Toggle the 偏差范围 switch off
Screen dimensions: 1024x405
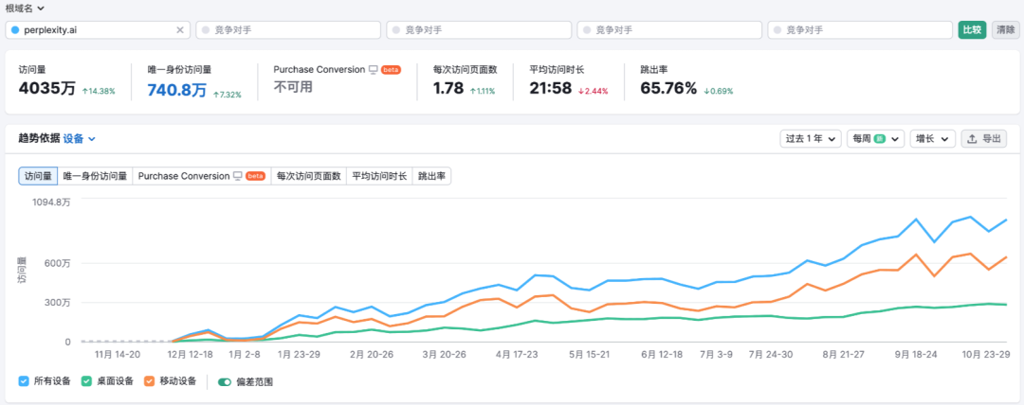tap(226, 381)
